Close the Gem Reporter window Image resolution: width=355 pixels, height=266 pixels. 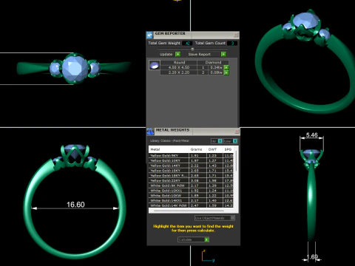[236, 35]
